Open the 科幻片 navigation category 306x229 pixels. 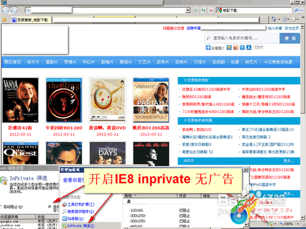(89, 62)
